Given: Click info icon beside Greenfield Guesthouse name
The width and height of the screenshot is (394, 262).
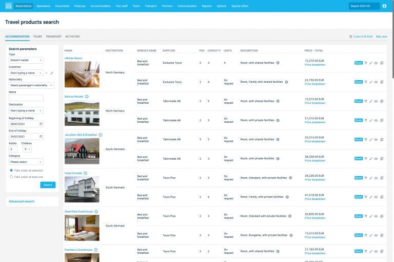Looking at the screenshot, I should coord(96,212).
